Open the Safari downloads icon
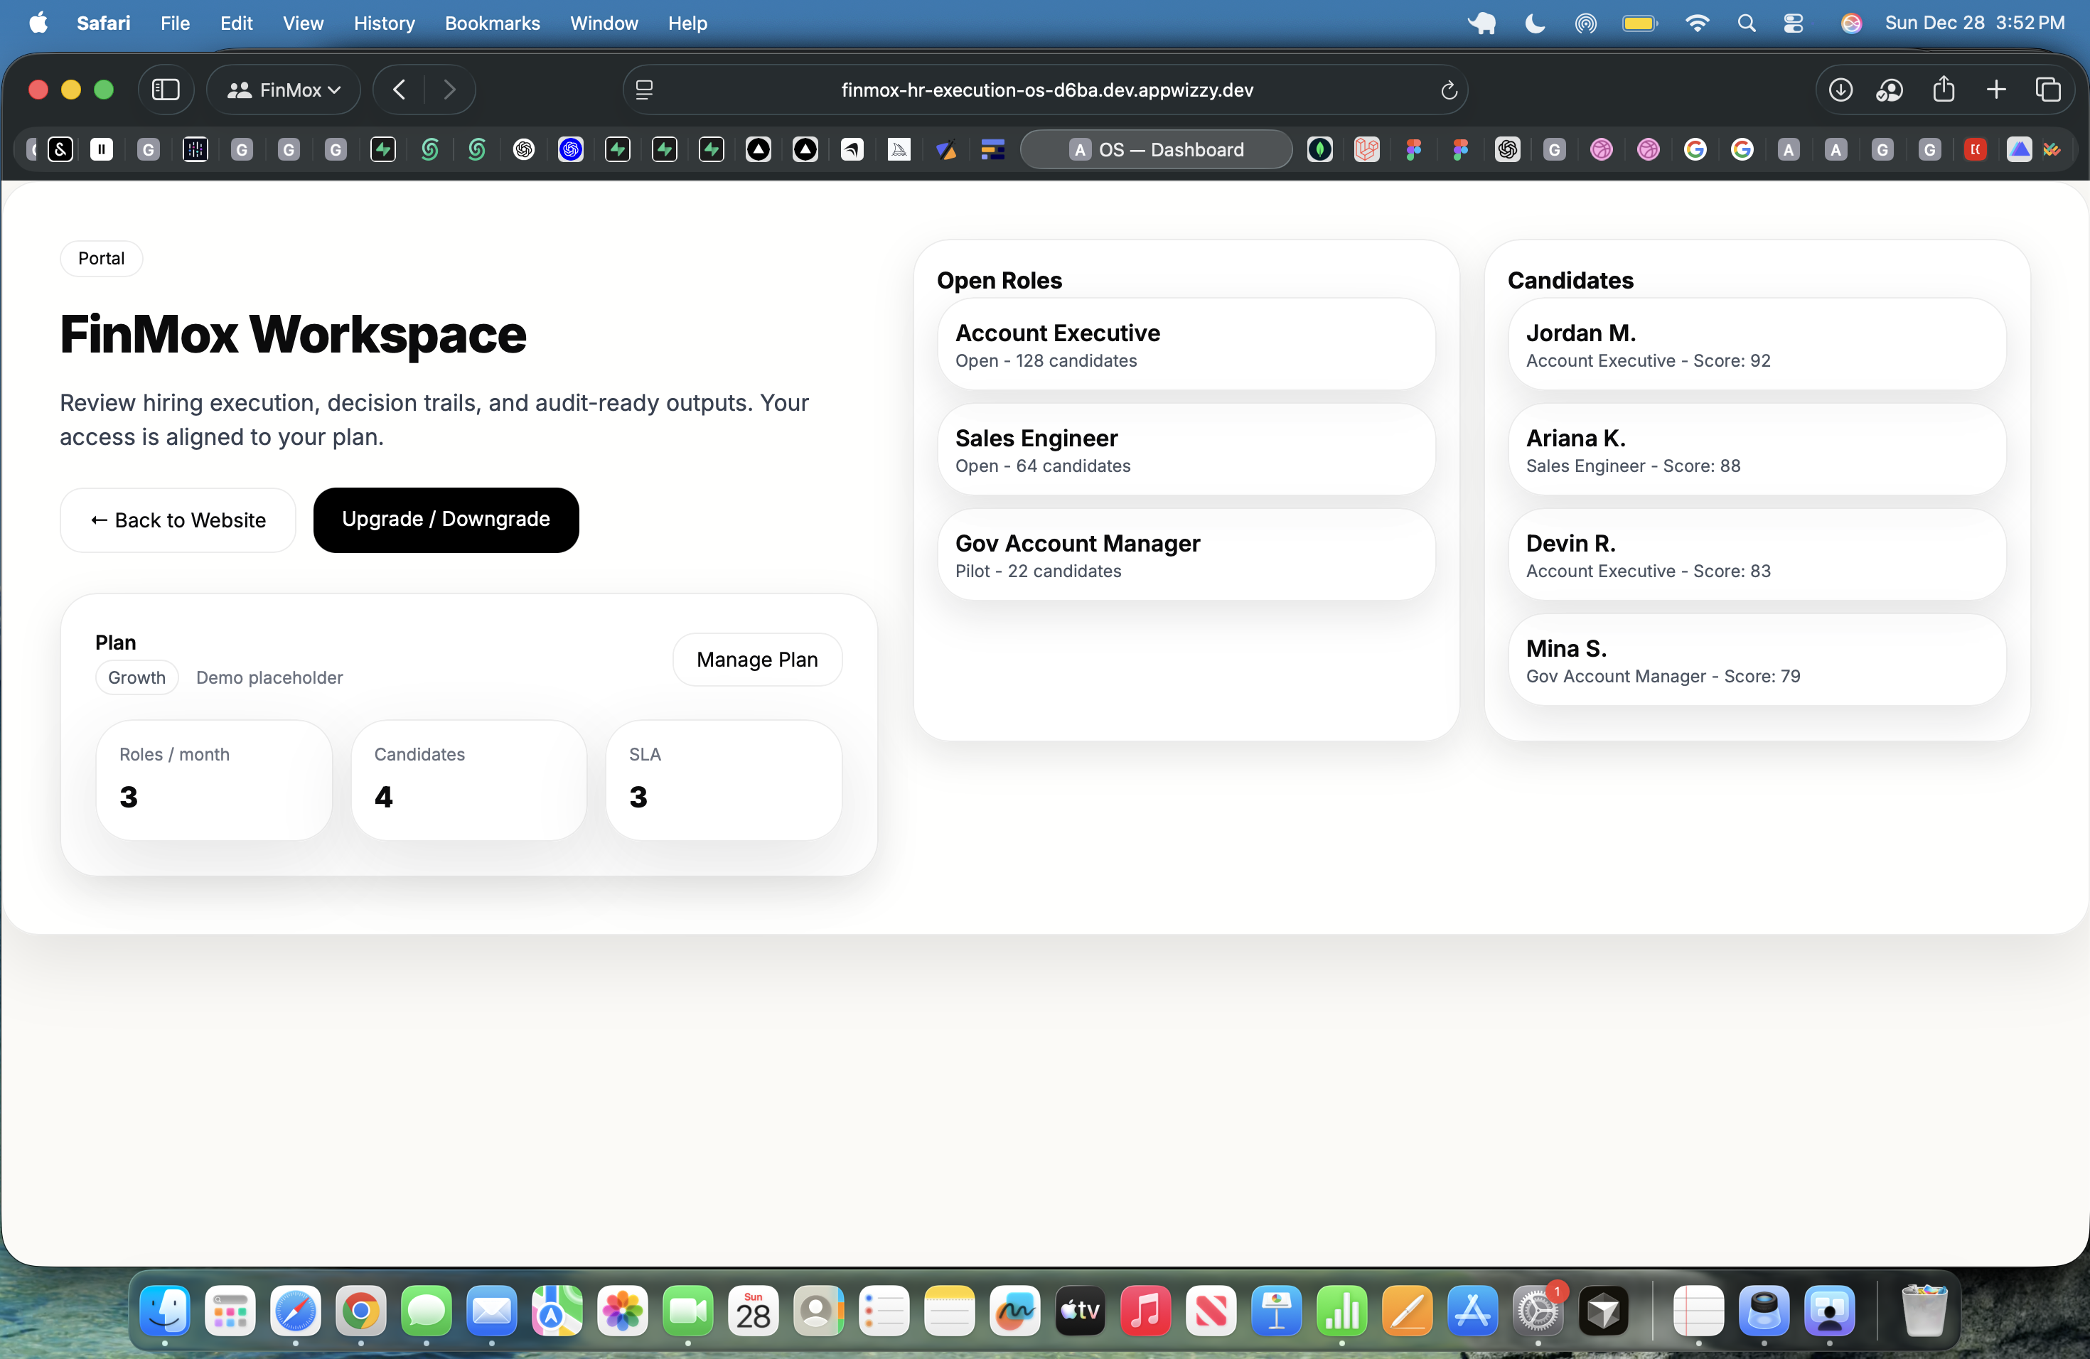 point(1840,90)
